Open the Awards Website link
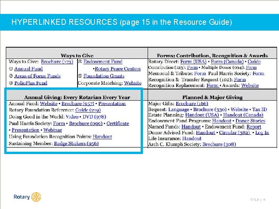279x209 pixels. coord(250,86)
